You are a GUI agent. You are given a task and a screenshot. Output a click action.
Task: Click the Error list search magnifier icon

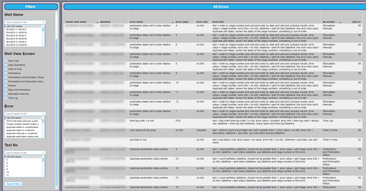pyautogui.click(x=43, y=114)
